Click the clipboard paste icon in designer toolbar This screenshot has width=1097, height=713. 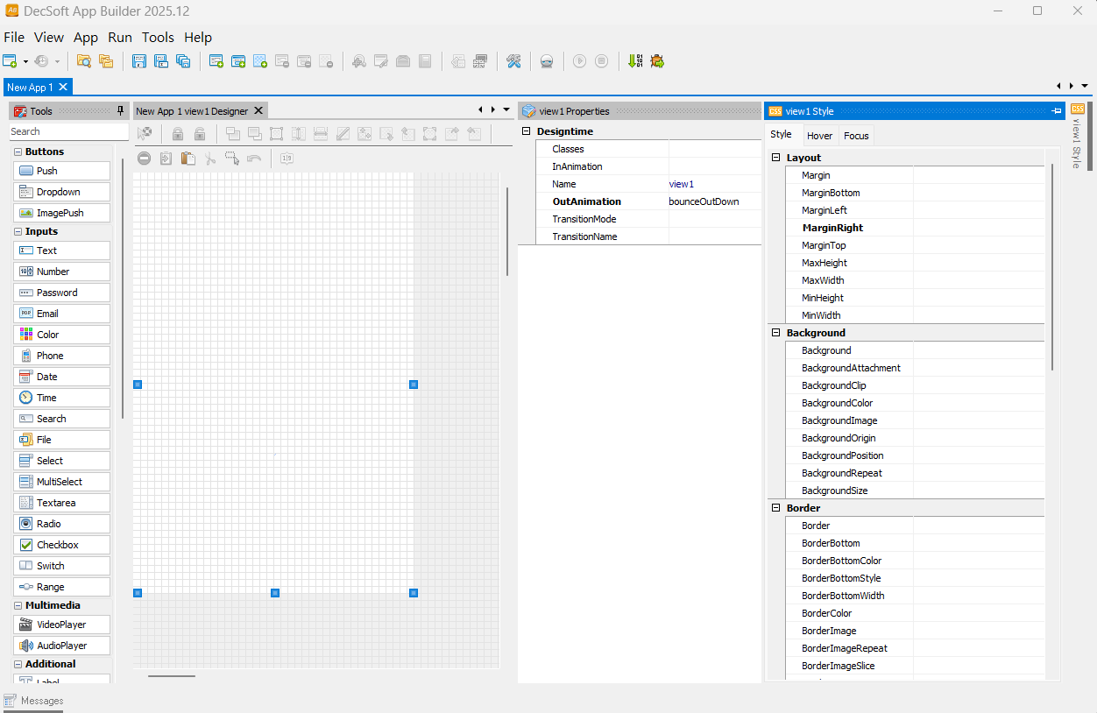[188, 159]
